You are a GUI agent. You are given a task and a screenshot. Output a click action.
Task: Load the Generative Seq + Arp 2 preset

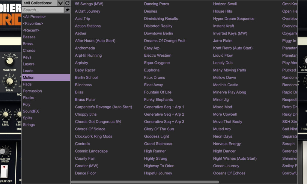tap(164, 114)
